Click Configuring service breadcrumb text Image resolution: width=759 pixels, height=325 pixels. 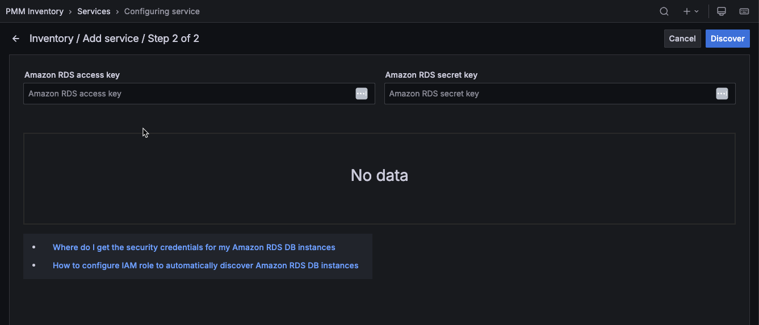click(162, 11)
